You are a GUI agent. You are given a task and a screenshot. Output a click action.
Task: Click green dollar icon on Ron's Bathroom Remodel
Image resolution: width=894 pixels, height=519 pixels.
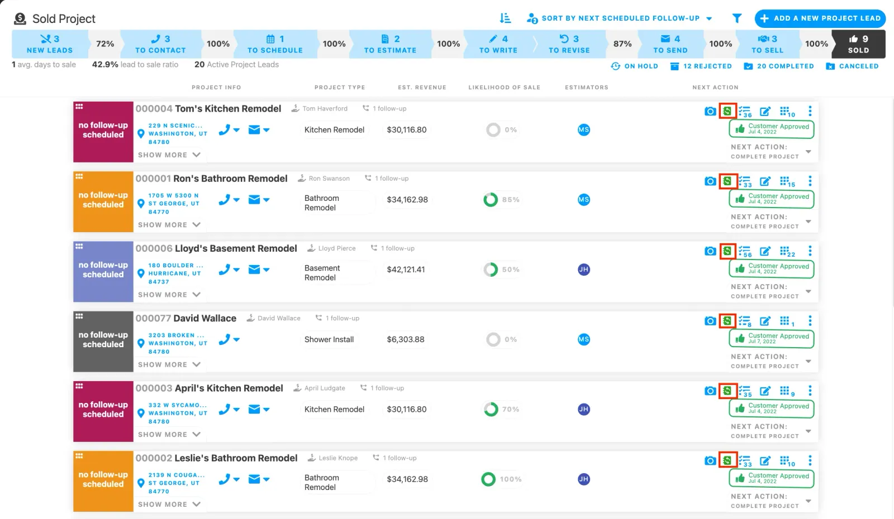tap(727, 181)
